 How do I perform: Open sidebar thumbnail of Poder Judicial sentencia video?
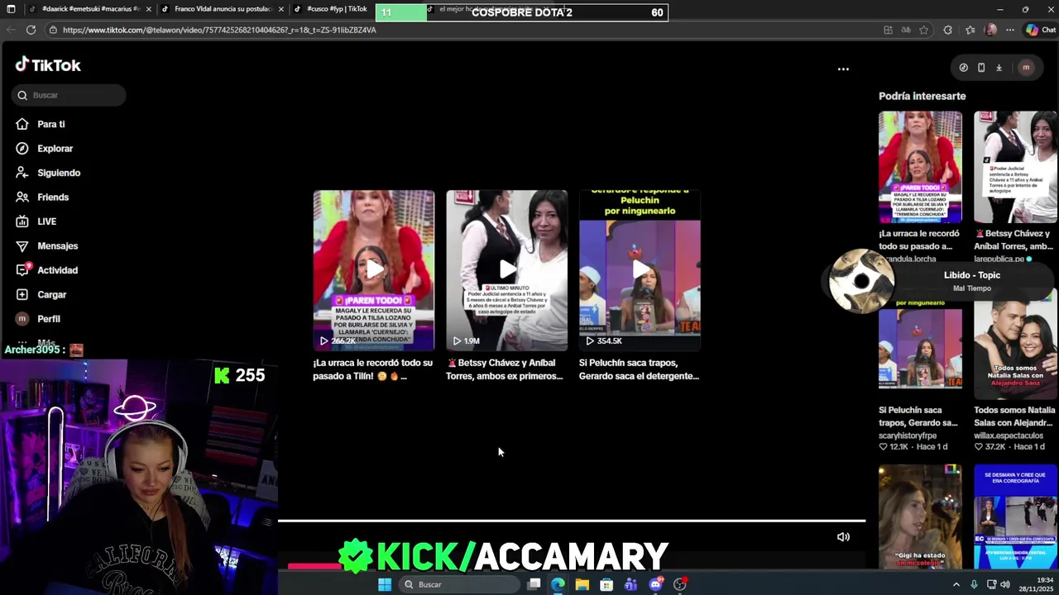pyautogui.click(x=1015, y=167)
